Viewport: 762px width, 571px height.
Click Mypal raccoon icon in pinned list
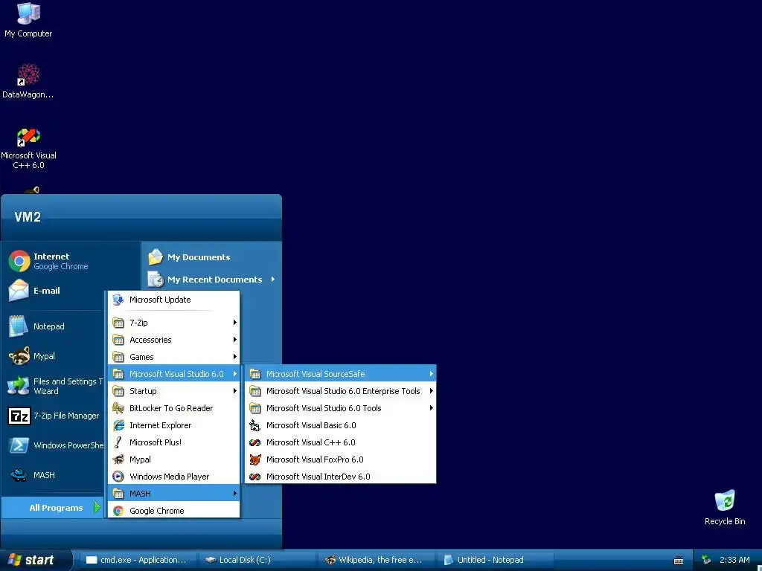pos(19,356)
